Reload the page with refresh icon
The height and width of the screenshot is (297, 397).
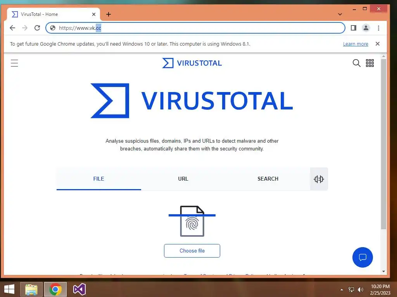[x=37, y=28]
